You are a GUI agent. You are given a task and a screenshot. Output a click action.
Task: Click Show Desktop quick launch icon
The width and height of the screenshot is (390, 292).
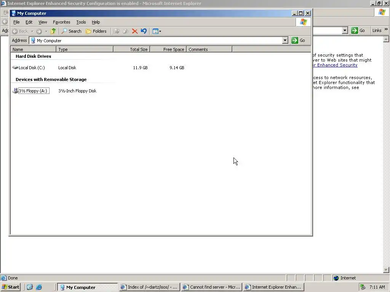(x=30, y=287)
